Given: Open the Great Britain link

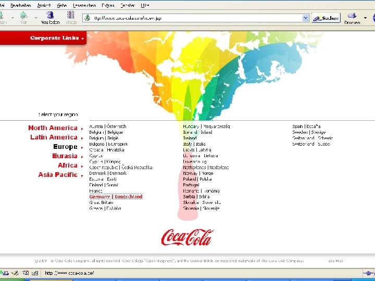Looking at the screenshot, I should pos(101,202).
